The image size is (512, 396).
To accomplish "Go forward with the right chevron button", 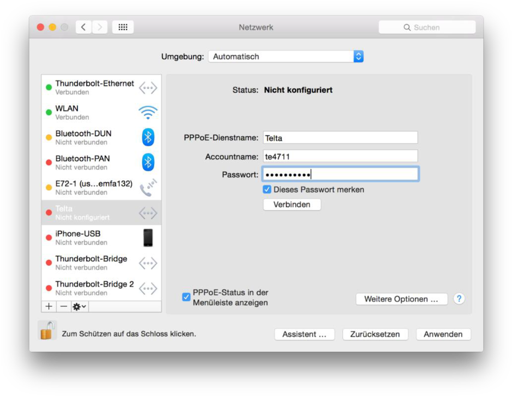I will click(x=100, y=27).
